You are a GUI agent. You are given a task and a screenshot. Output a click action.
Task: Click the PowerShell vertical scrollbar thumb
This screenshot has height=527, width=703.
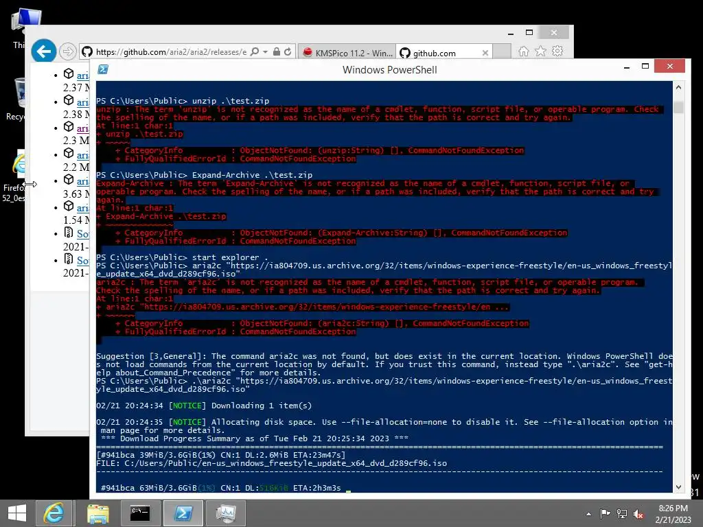point(678,108)
